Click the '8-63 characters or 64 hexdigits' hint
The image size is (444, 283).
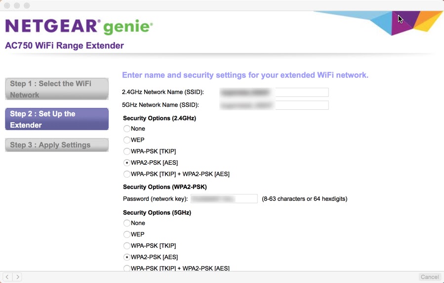pyautogui.click(x=304, y=199)
